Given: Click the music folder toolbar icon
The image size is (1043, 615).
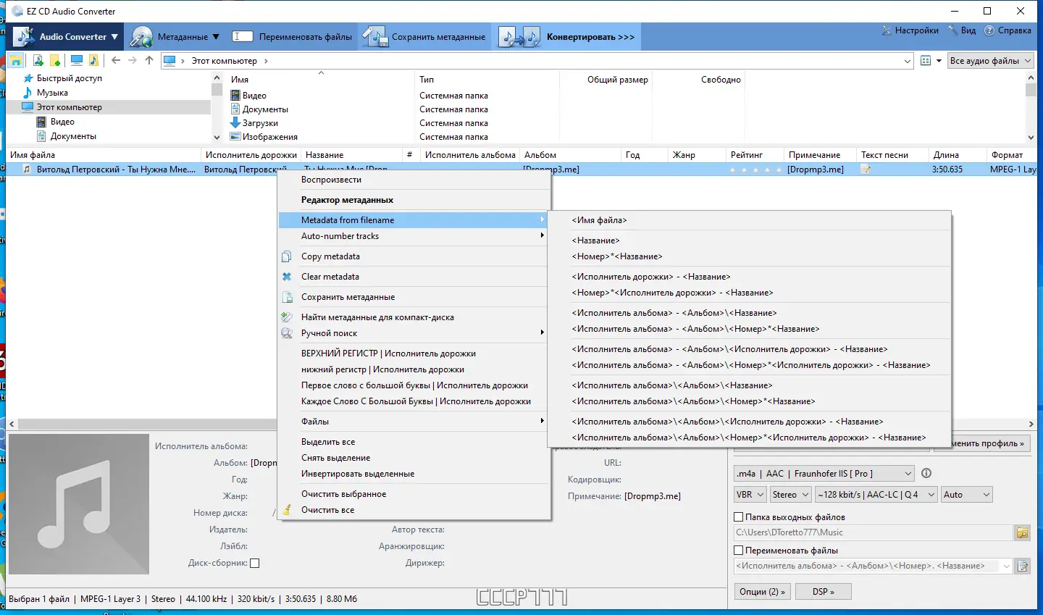Looking at the screenshot, I should [x=93, y=61].
